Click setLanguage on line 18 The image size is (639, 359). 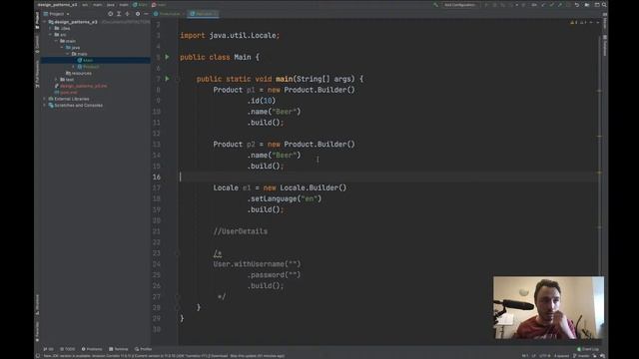click(x=274, y=198)
